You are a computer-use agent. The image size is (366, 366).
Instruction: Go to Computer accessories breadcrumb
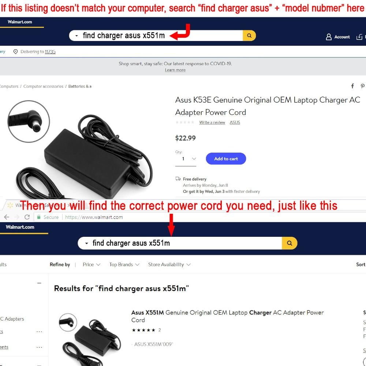(43, 86)
